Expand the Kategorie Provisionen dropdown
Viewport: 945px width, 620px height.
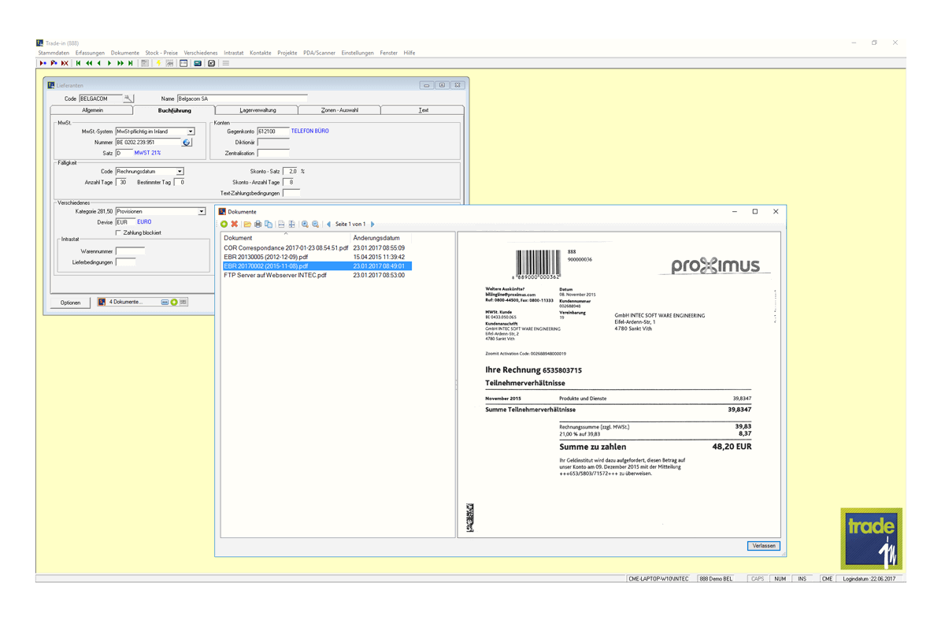202,211
